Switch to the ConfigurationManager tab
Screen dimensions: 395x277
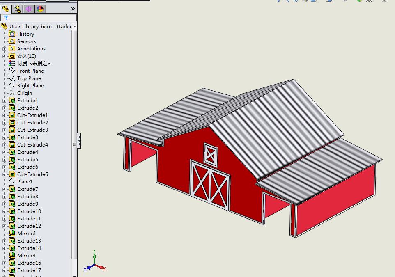coord(29,9)
